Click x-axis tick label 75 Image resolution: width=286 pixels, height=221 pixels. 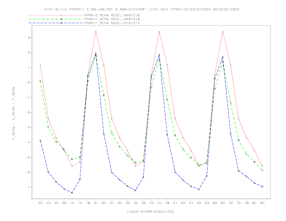238,203
